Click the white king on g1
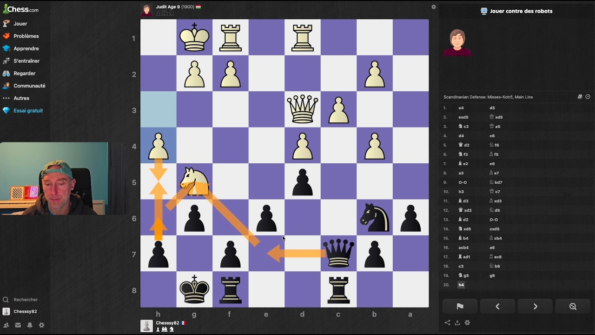Image resolution: width=595 pixels, height=335 pixels. pyautogui.click(x=194, y=37)
